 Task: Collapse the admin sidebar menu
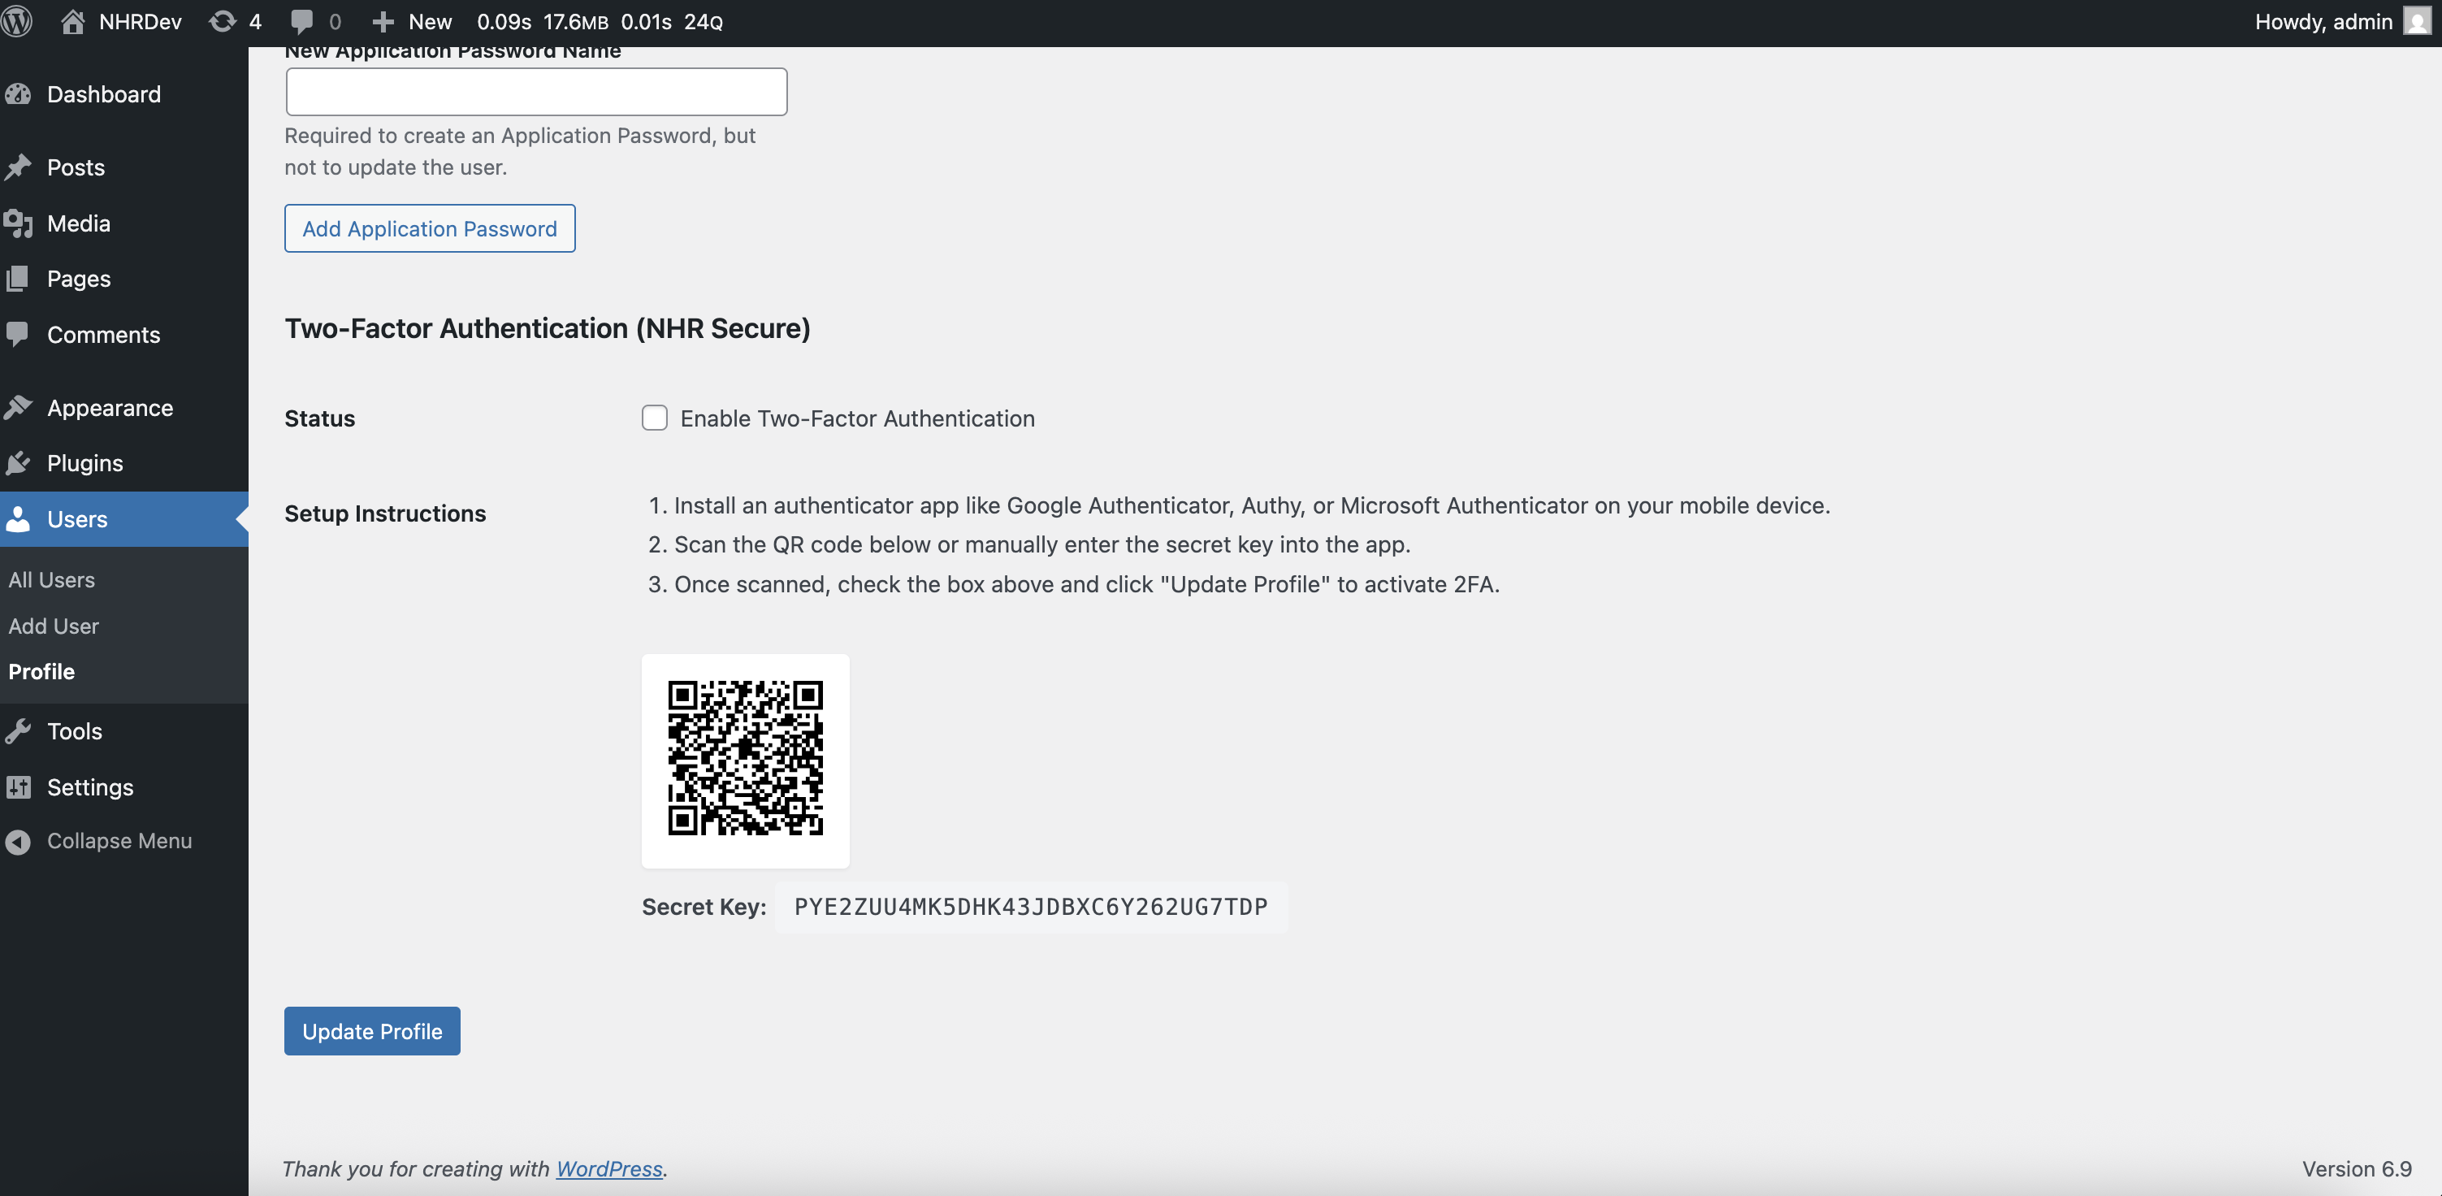click(17, 841)
